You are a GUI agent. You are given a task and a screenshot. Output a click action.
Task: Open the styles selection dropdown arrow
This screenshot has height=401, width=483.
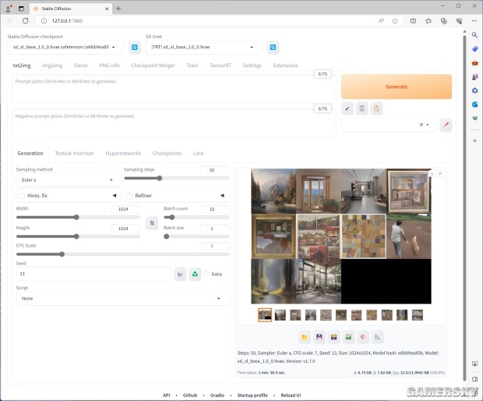click(428, 125)
